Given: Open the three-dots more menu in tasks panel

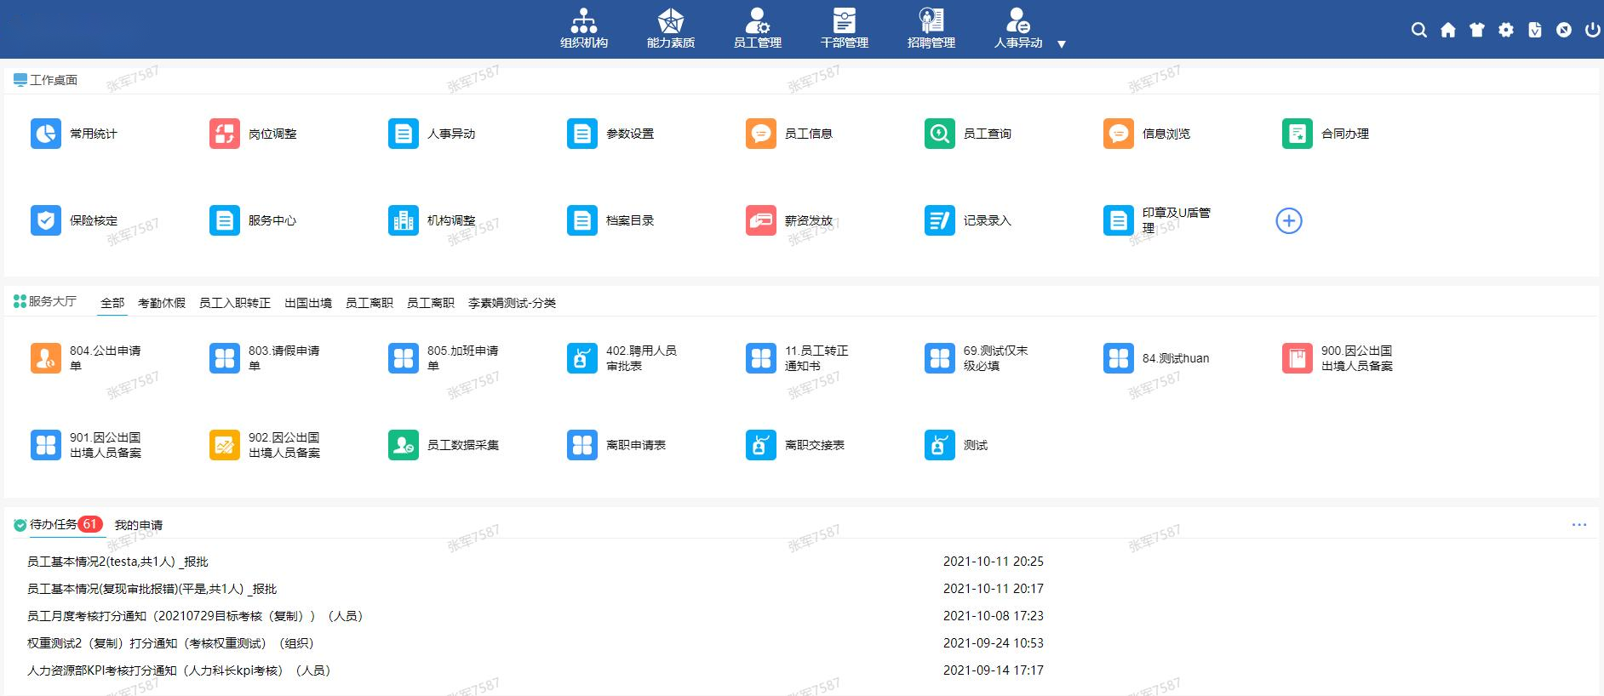Looking at the screenshot, I should 1578,525.
